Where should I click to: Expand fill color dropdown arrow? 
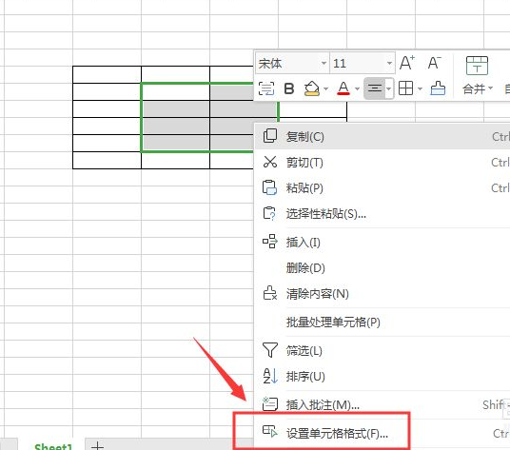[326, 88]
